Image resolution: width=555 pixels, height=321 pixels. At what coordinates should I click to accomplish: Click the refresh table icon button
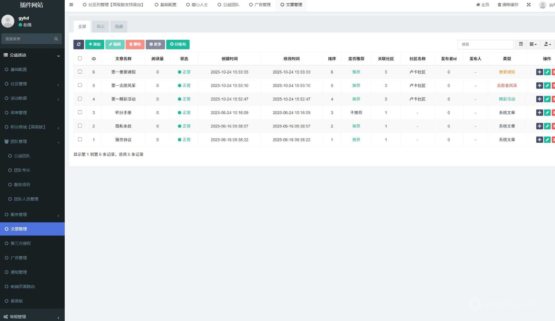[x=79, y=44]
